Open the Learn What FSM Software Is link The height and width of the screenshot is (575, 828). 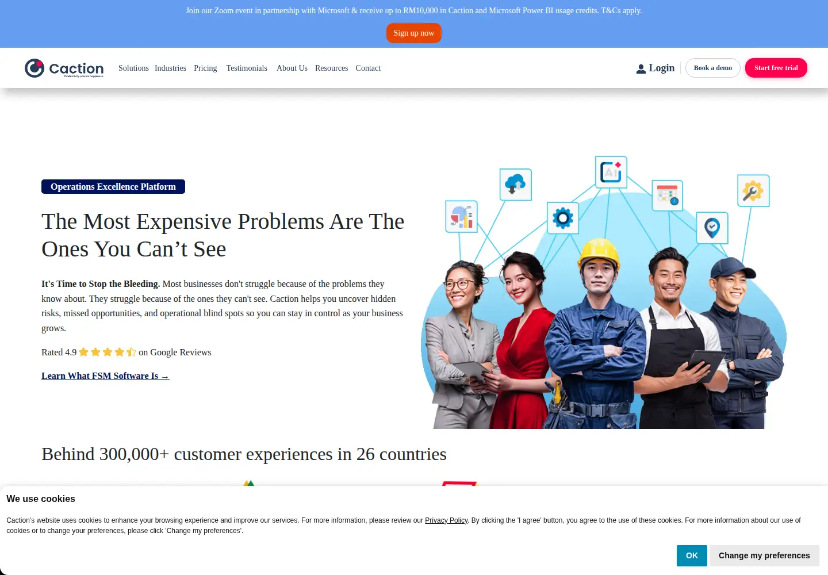105,375
